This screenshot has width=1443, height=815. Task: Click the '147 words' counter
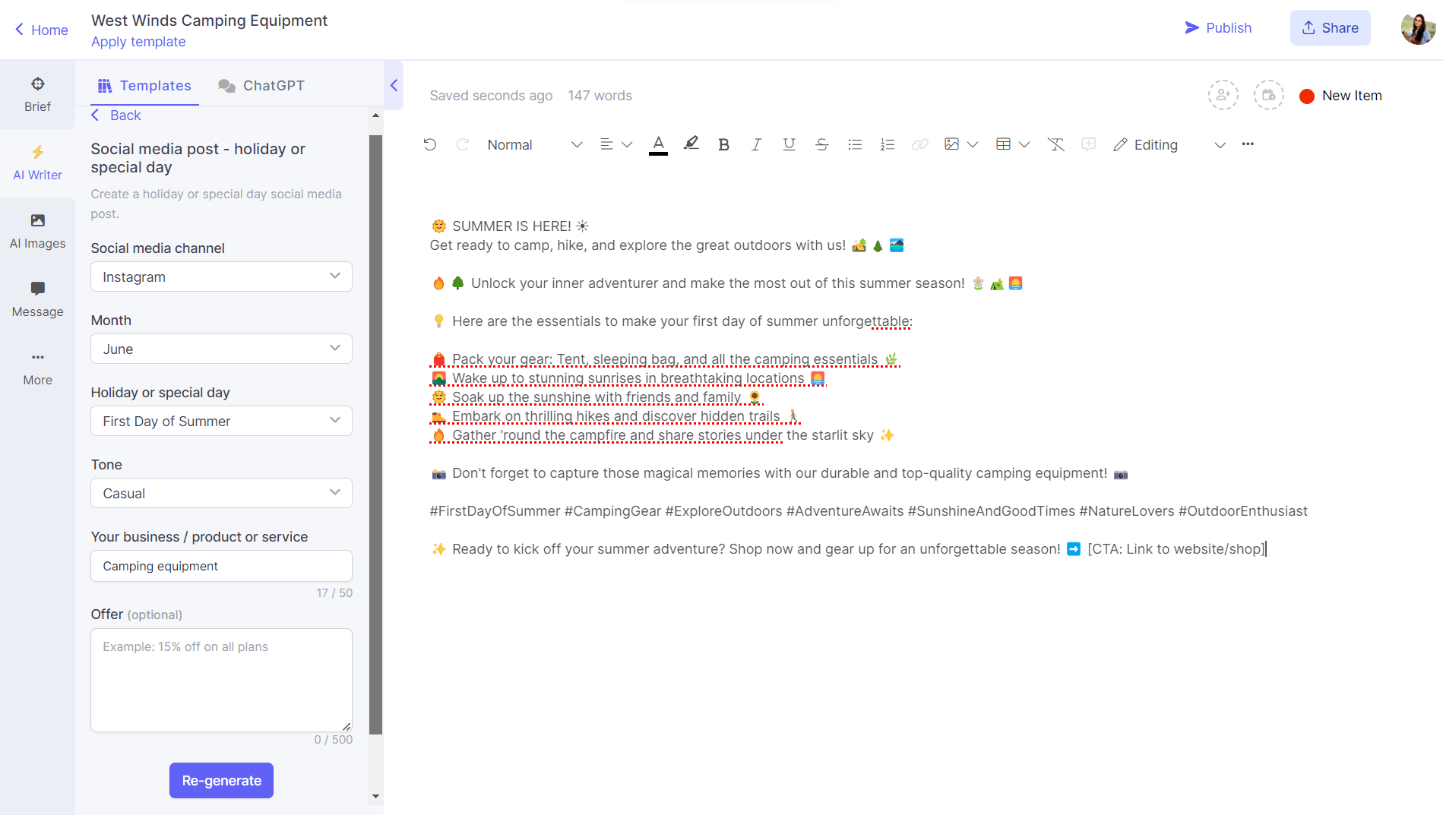pyautogui.click(x=600, y=96)
